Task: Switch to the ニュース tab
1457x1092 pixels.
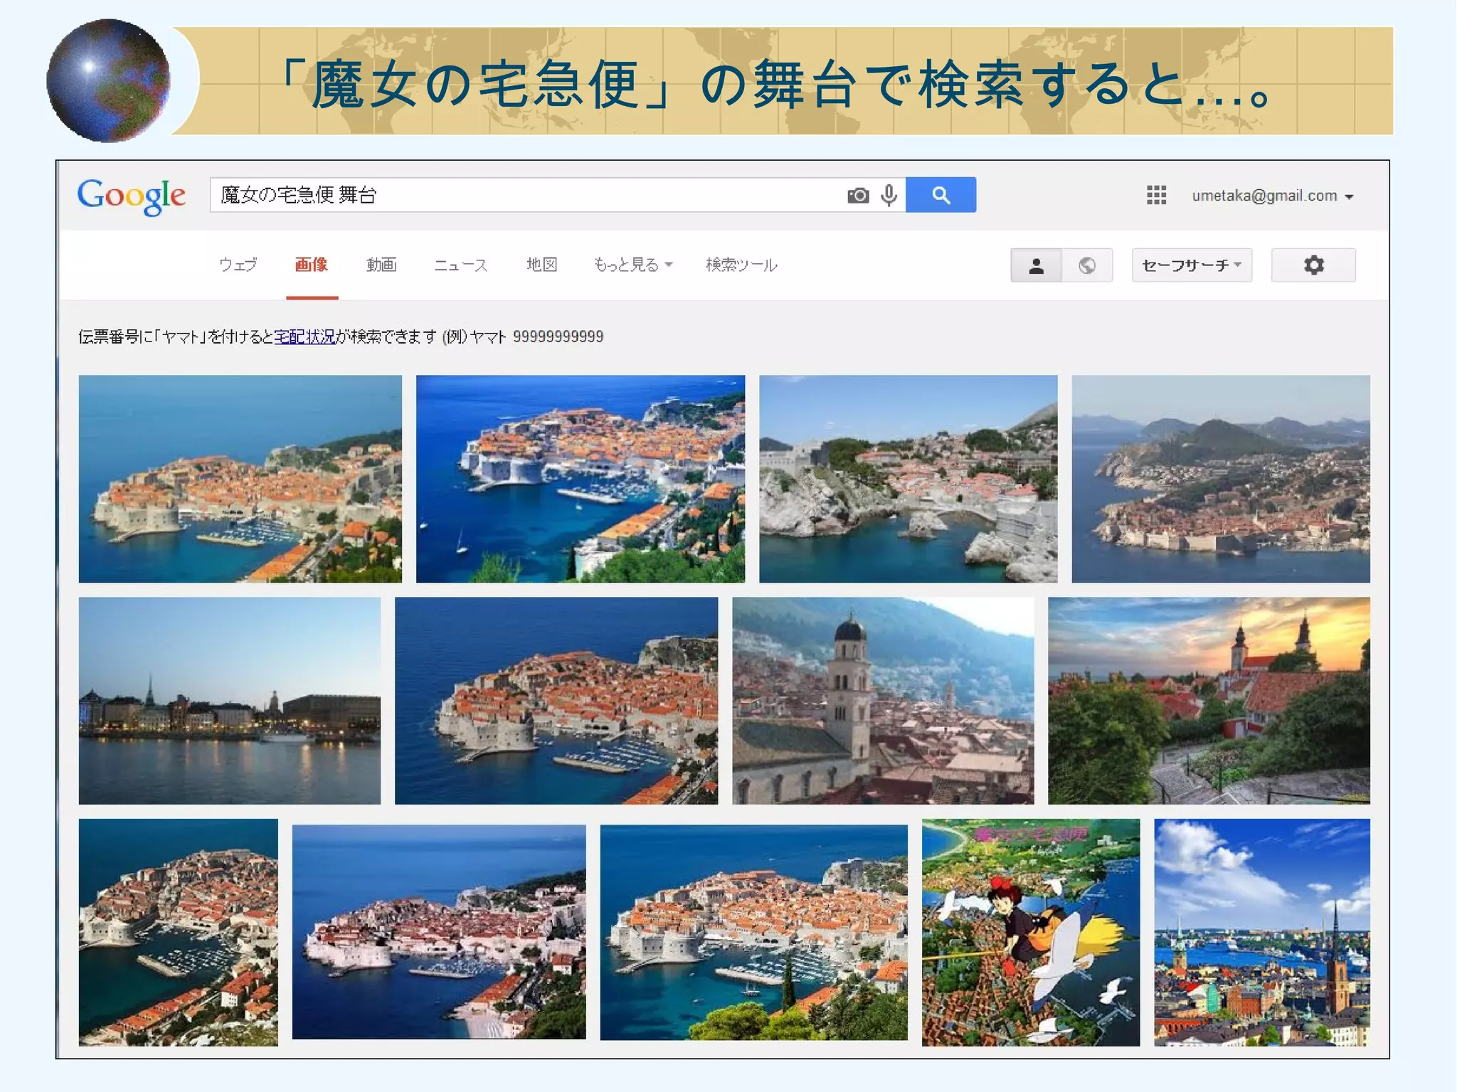Action: (461, 265)
